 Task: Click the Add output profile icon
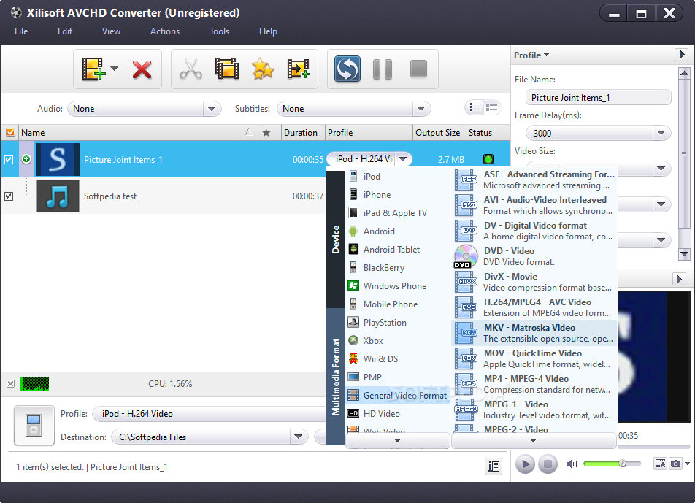click(299, 69)
